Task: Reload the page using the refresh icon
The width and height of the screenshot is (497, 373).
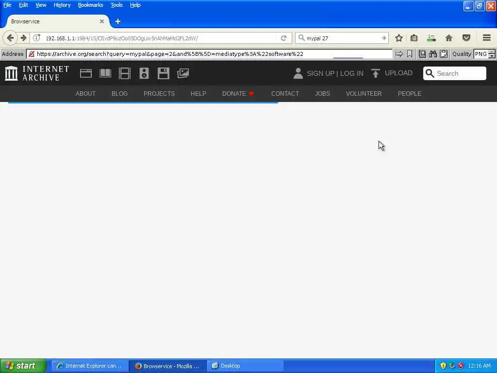Action: [x=283, y=38]
